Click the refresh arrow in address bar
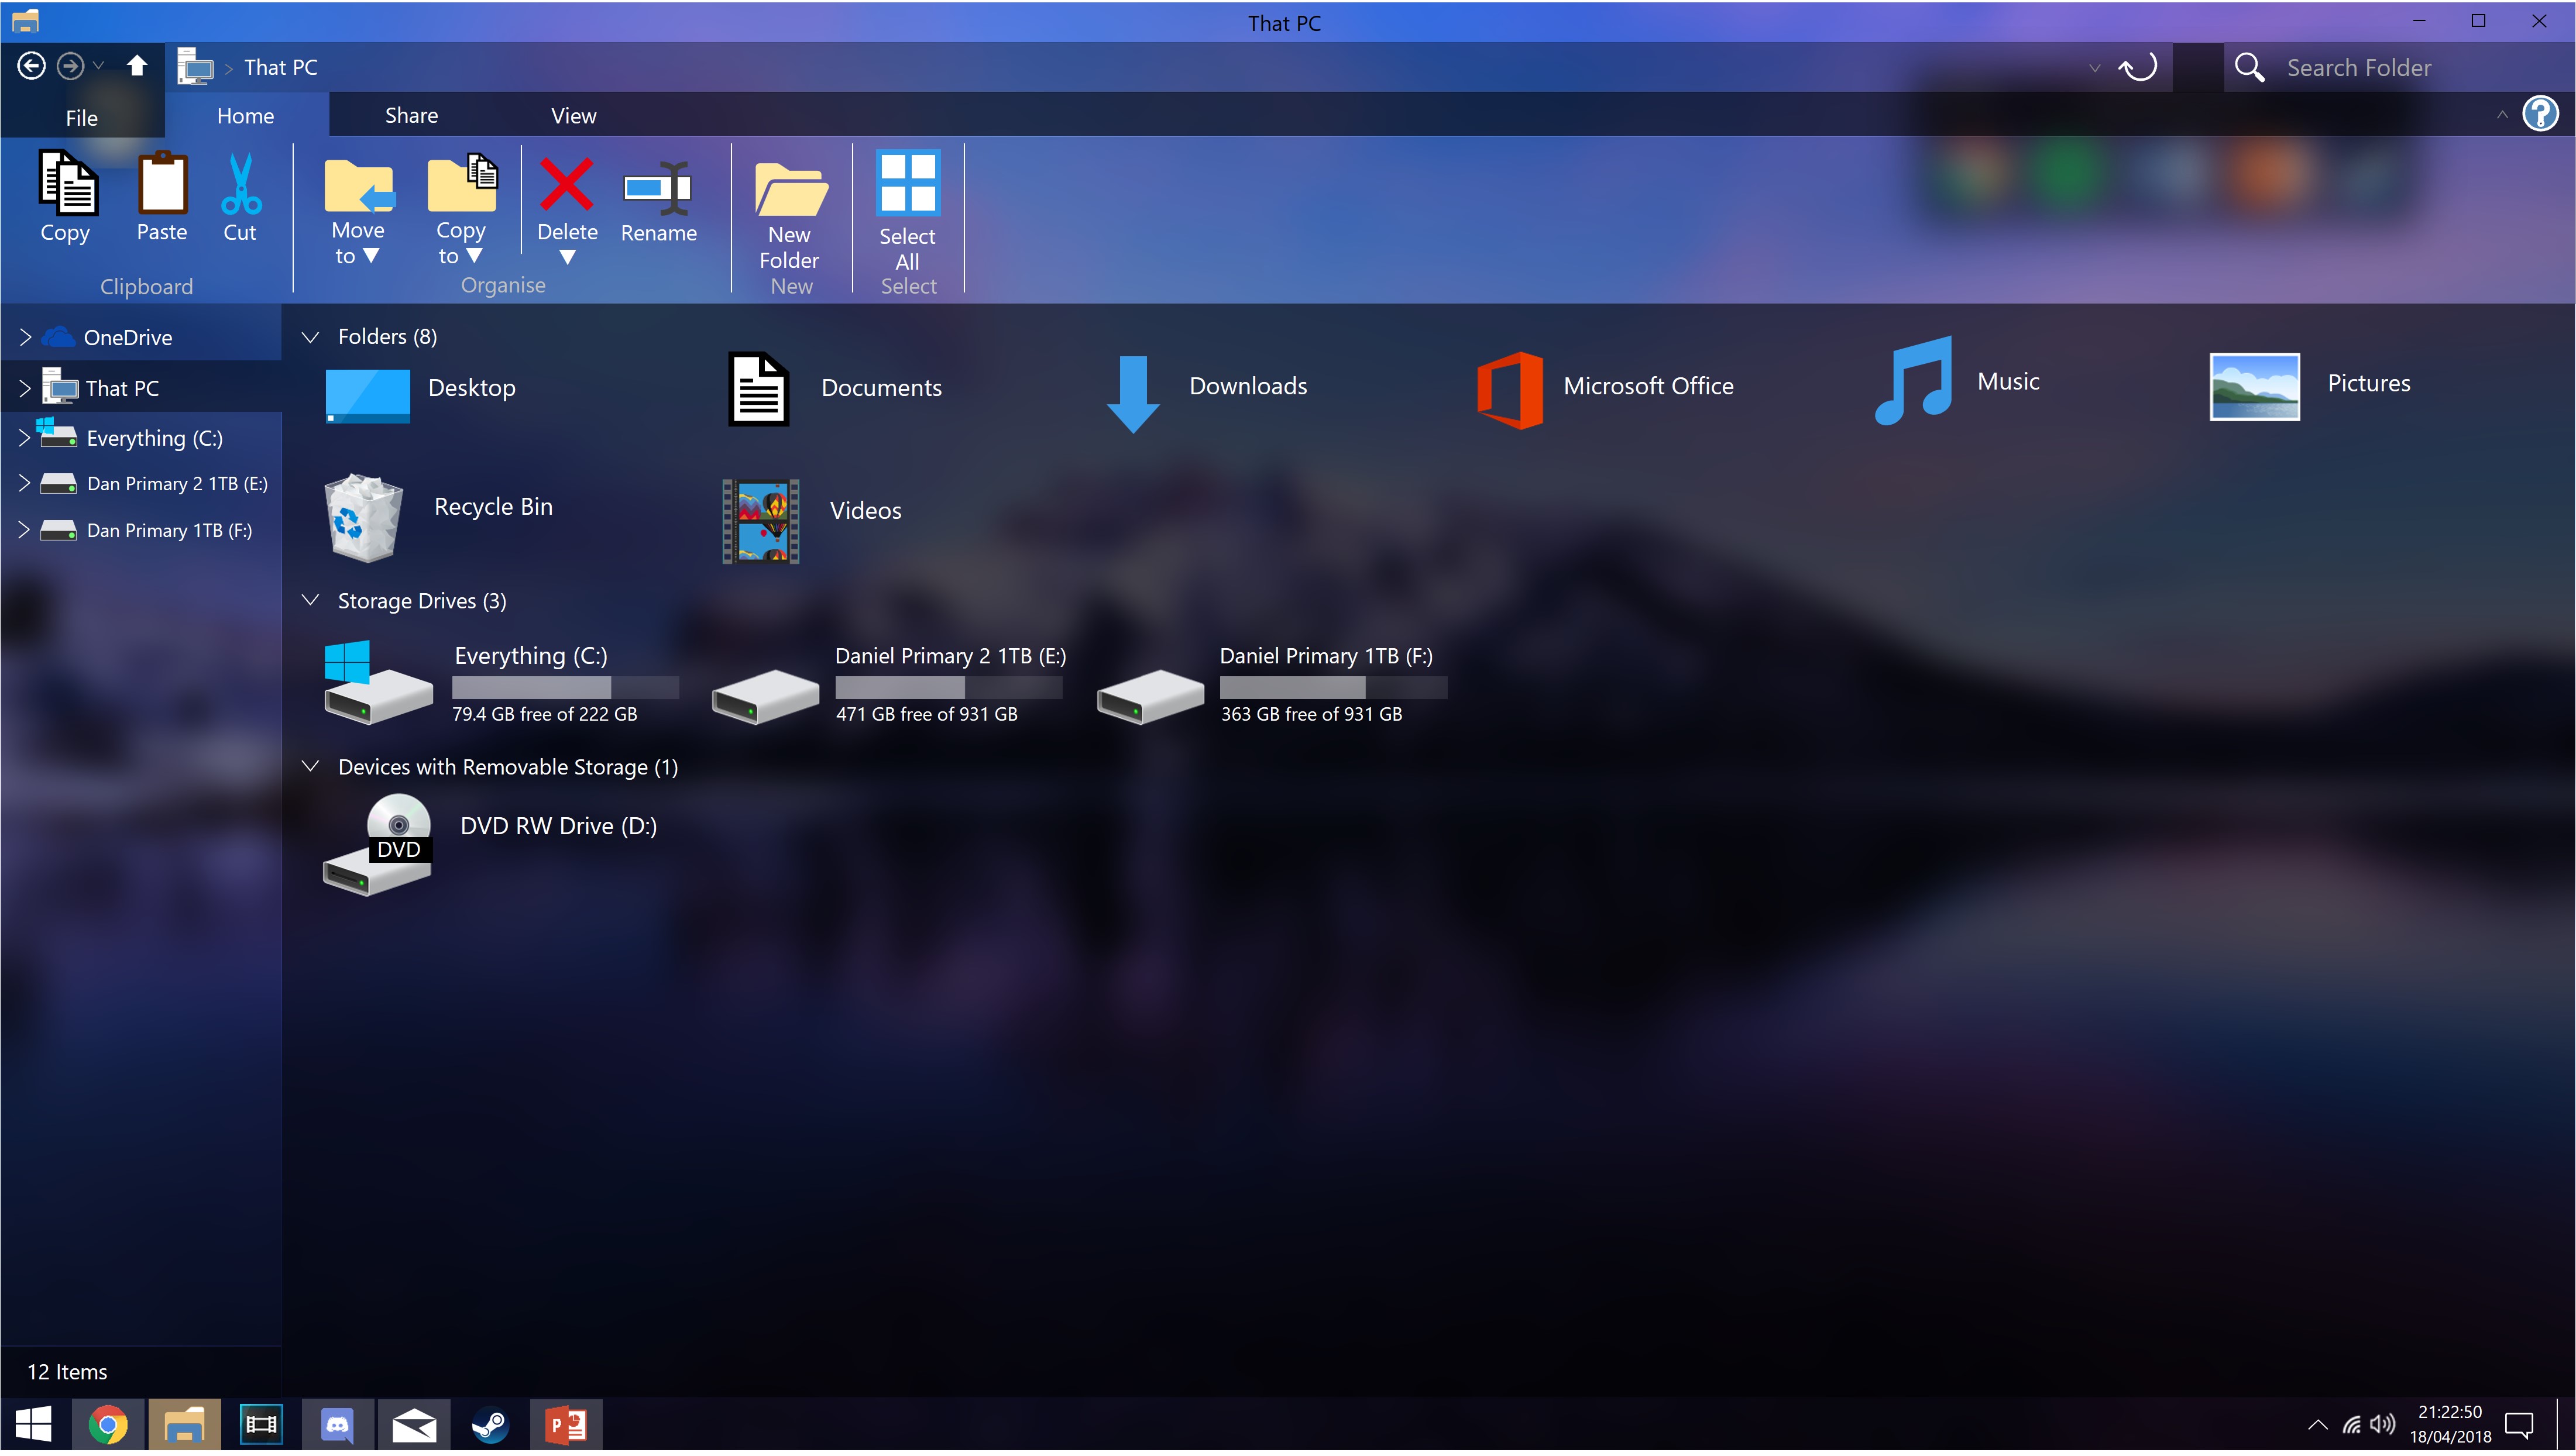 (2139, 68)
